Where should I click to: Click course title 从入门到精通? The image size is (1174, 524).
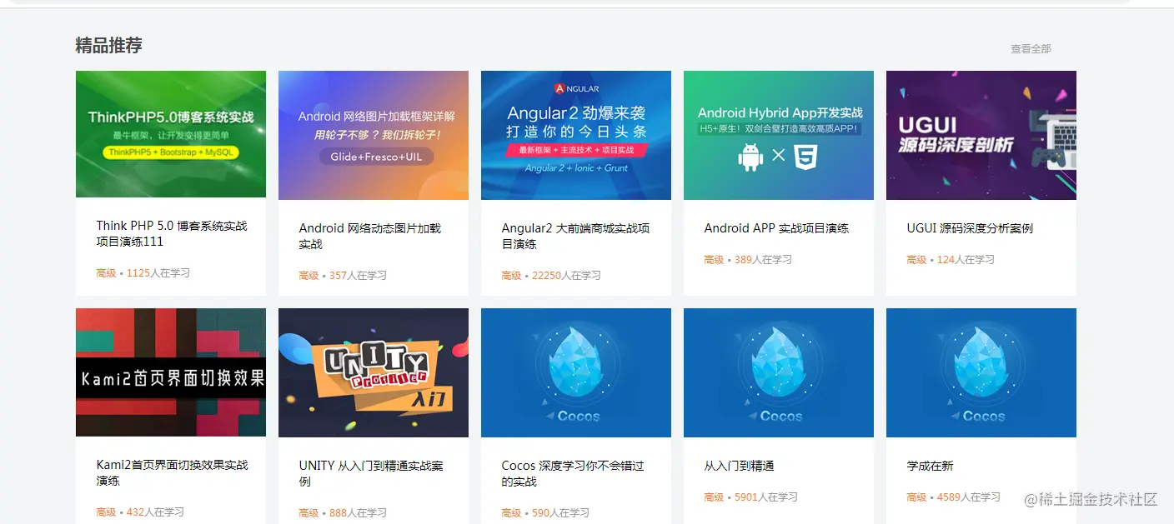(x=739, y=466)
